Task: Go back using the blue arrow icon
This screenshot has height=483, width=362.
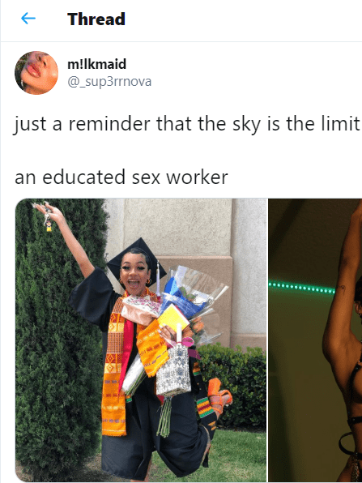Action: [x=28, y=19]
